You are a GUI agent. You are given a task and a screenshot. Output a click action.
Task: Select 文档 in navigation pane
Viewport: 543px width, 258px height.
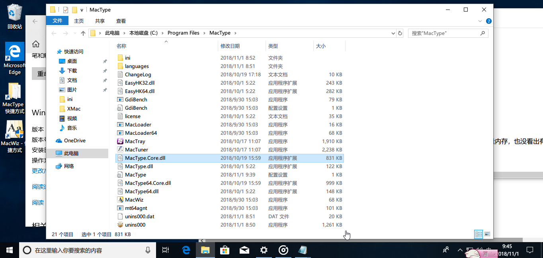72,80
